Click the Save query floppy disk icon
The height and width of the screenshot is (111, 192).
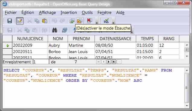coord(10,21)
